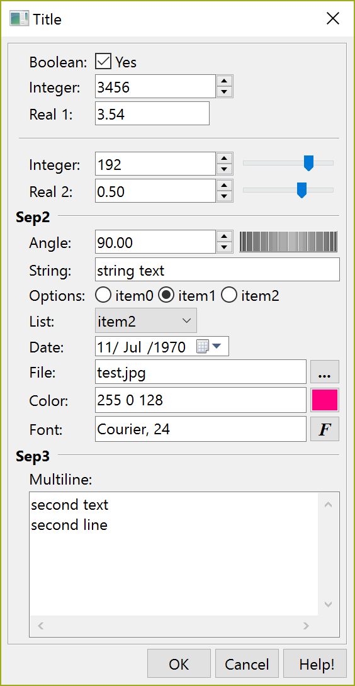The height and width of the screenshot is (686, 355).
Task: Open the List dropdown showing item2
Action: click(x=146, y=321)
